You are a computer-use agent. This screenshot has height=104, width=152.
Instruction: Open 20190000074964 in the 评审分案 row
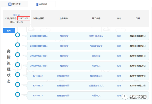pos(39,56)
